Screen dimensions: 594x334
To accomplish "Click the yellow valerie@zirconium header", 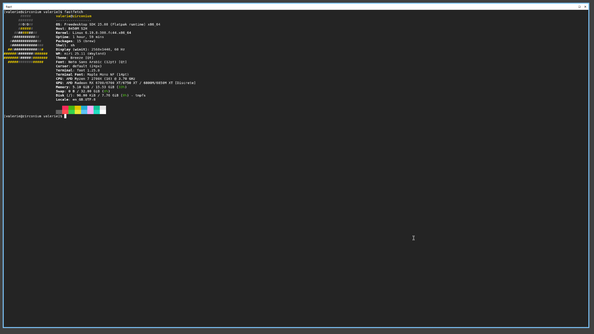I will pos(74,16).
